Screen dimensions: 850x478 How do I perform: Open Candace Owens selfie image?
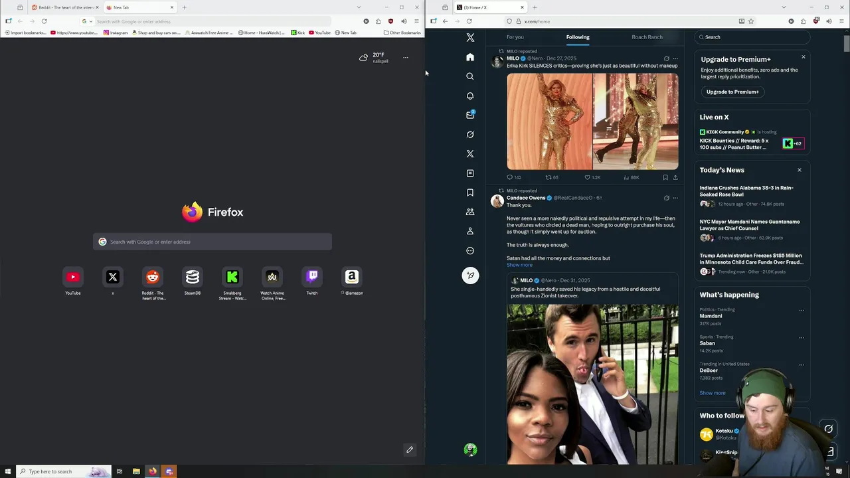pyautogui.click(x=592, y=384)
